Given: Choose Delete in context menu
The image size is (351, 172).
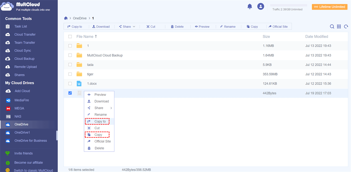Looking at the screenshot, I should [99, 148].
